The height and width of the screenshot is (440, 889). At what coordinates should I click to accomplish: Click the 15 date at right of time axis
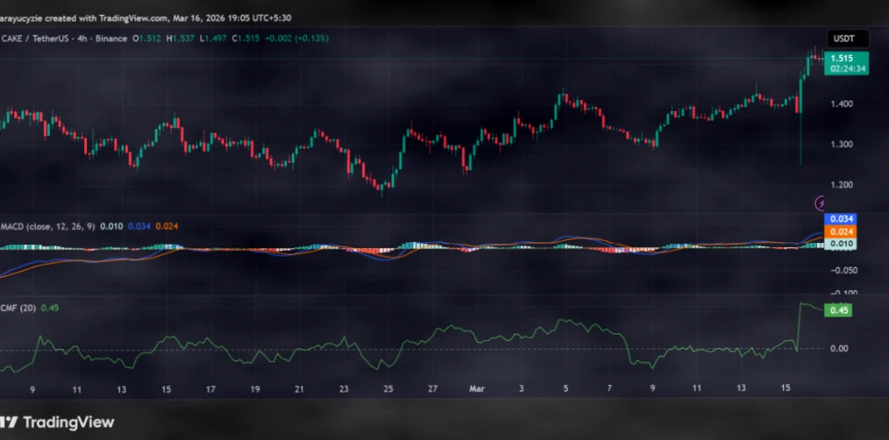pos(787,387)
